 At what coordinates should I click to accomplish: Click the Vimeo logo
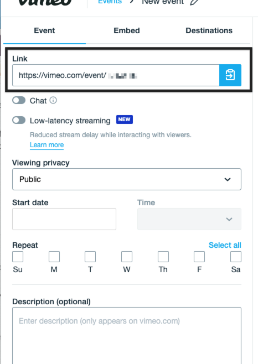pyautogui.click(x=45, y=2)
